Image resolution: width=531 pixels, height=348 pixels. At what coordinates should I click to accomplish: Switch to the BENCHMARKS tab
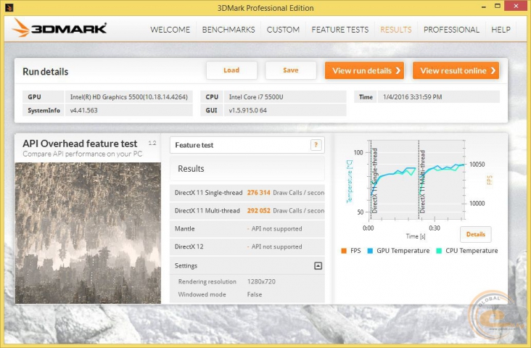(x=229, y=30)
